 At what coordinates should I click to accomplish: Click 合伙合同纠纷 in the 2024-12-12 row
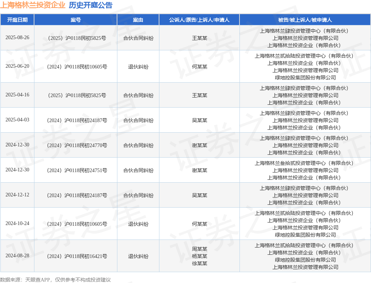pos(138,195)
